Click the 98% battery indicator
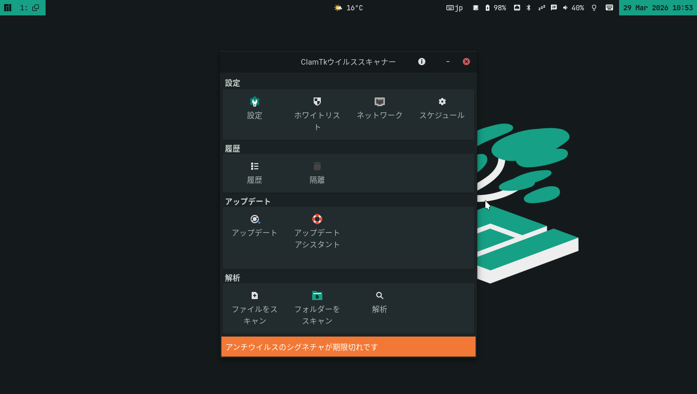The width and height of the screenshot is (697, 394). tap(496, 8)
